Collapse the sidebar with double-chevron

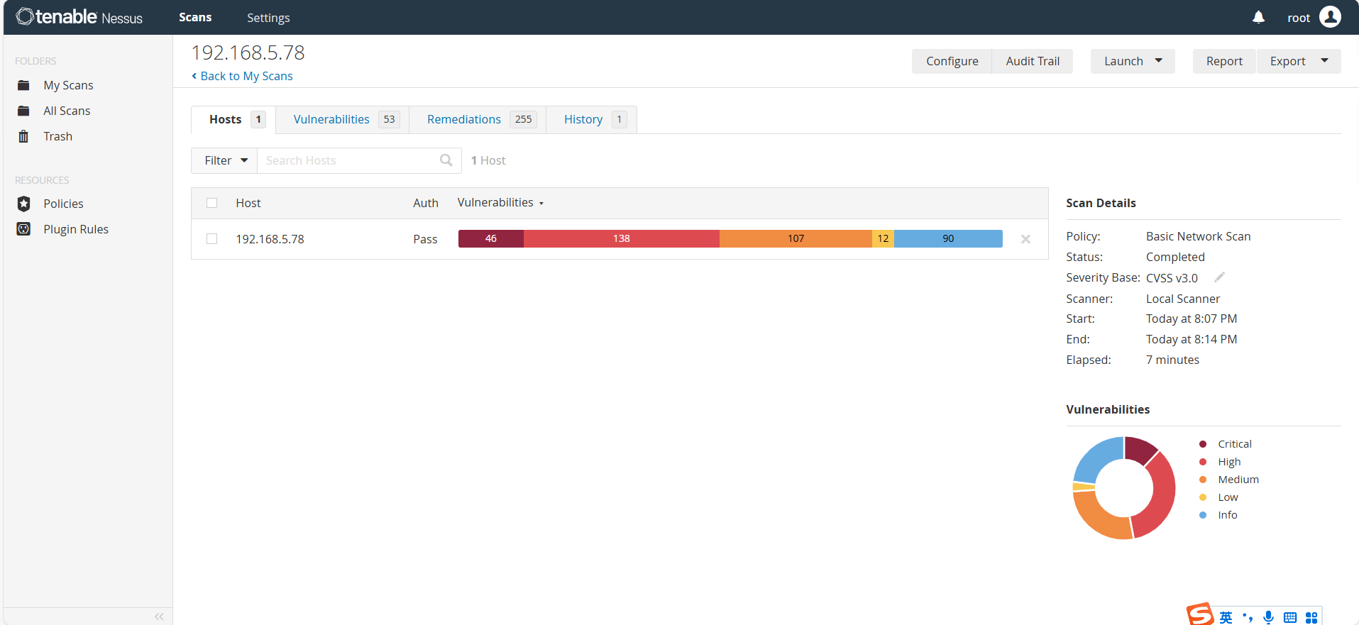click(159, 616)
